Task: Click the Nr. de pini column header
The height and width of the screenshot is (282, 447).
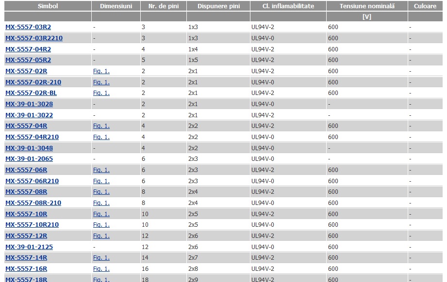Action: 164,6
